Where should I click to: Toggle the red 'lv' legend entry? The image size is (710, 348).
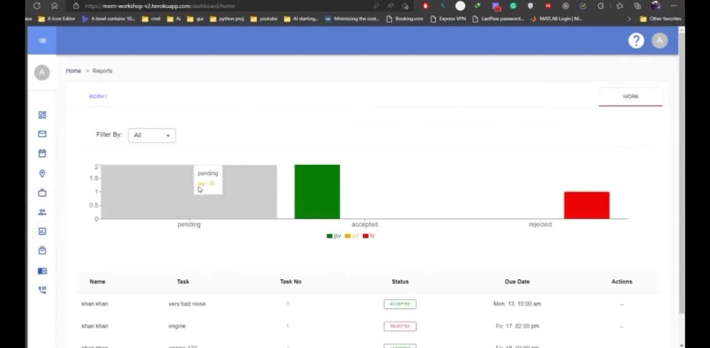coord(369,236)
